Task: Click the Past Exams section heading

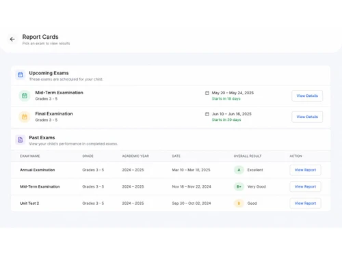Action: (x=42, y=138)
